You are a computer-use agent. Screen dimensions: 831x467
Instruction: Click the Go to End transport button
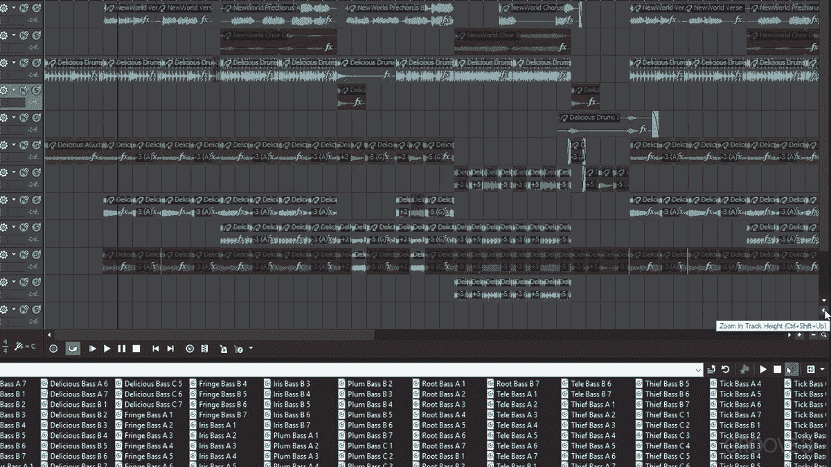(170, 349)
